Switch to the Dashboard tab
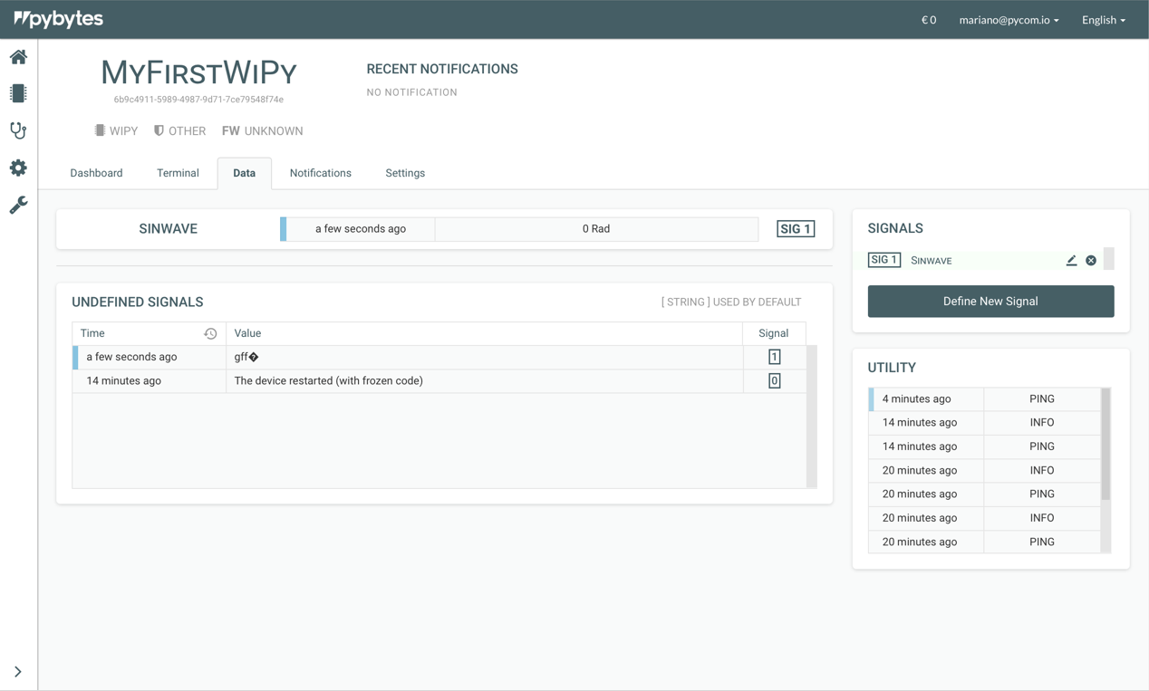The height and width of the screenshot is (691, 1149). tap(96, 173)
